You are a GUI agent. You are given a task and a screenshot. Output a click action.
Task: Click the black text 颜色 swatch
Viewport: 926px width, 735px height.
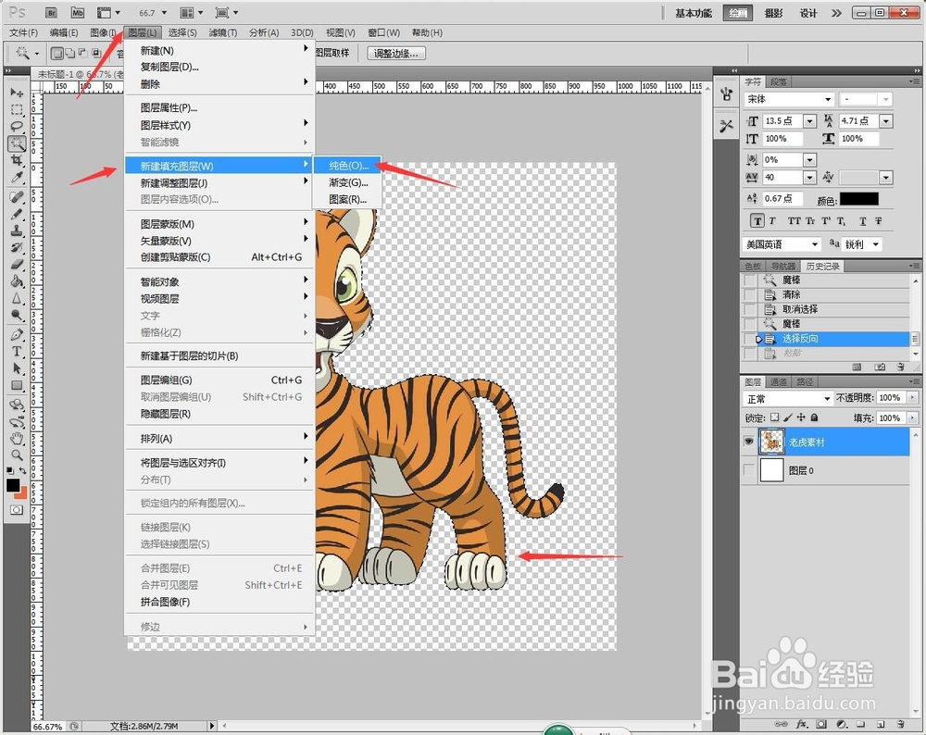point(859,199)
